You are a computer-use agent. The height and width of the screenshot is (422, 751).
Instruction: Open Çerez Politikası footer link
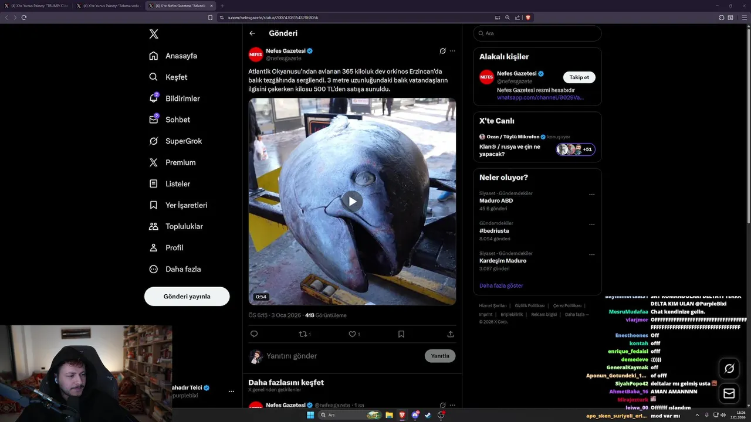[x=567, y=306]
